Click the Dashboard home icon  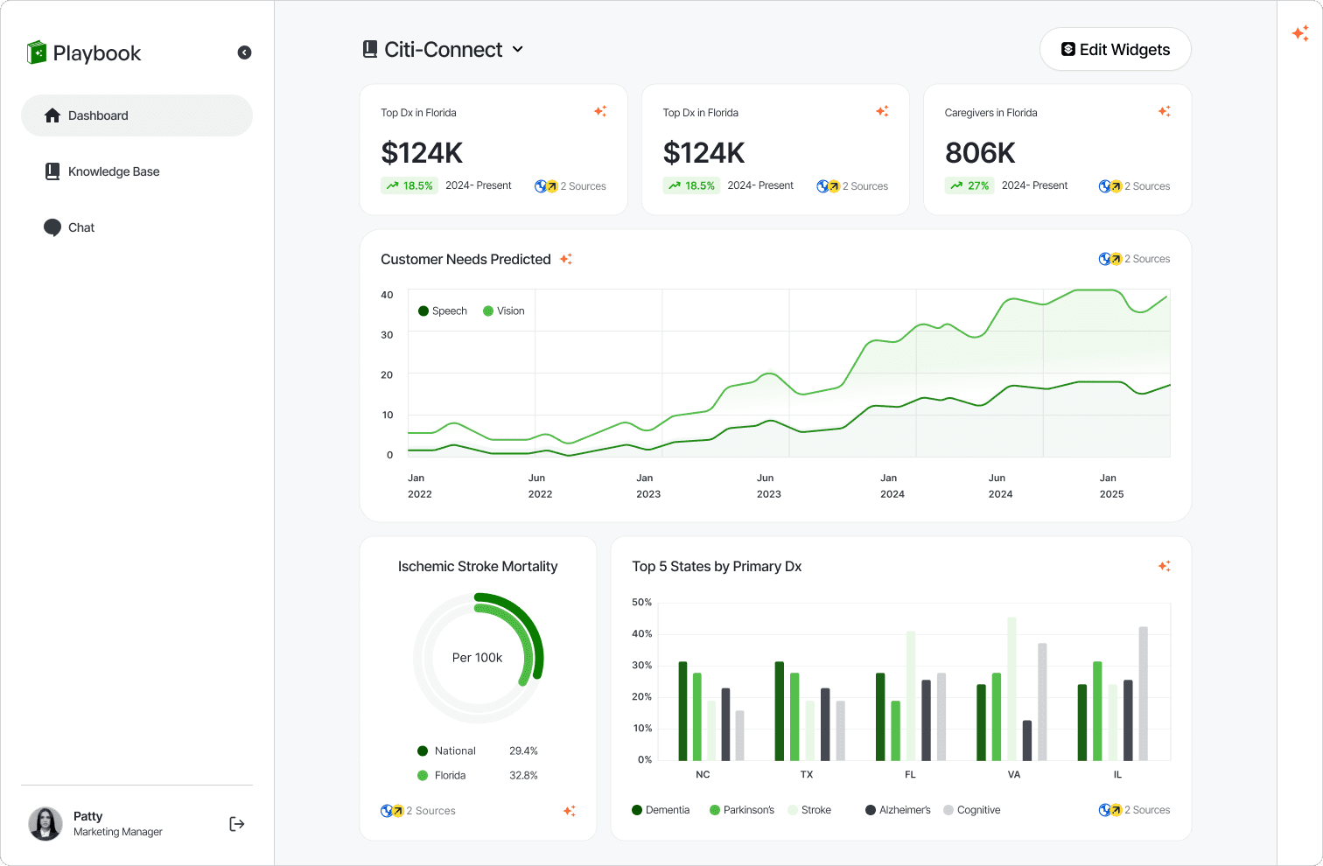[52, 115]
